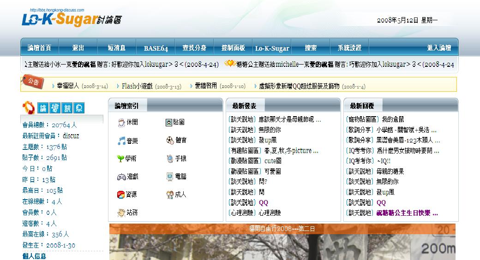Open Lo-K-Sugar menu item

point(272,48)
